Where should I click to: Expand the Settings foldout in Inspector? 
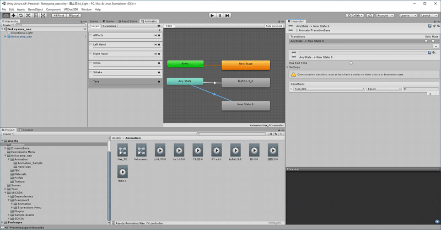pos(288,67)
